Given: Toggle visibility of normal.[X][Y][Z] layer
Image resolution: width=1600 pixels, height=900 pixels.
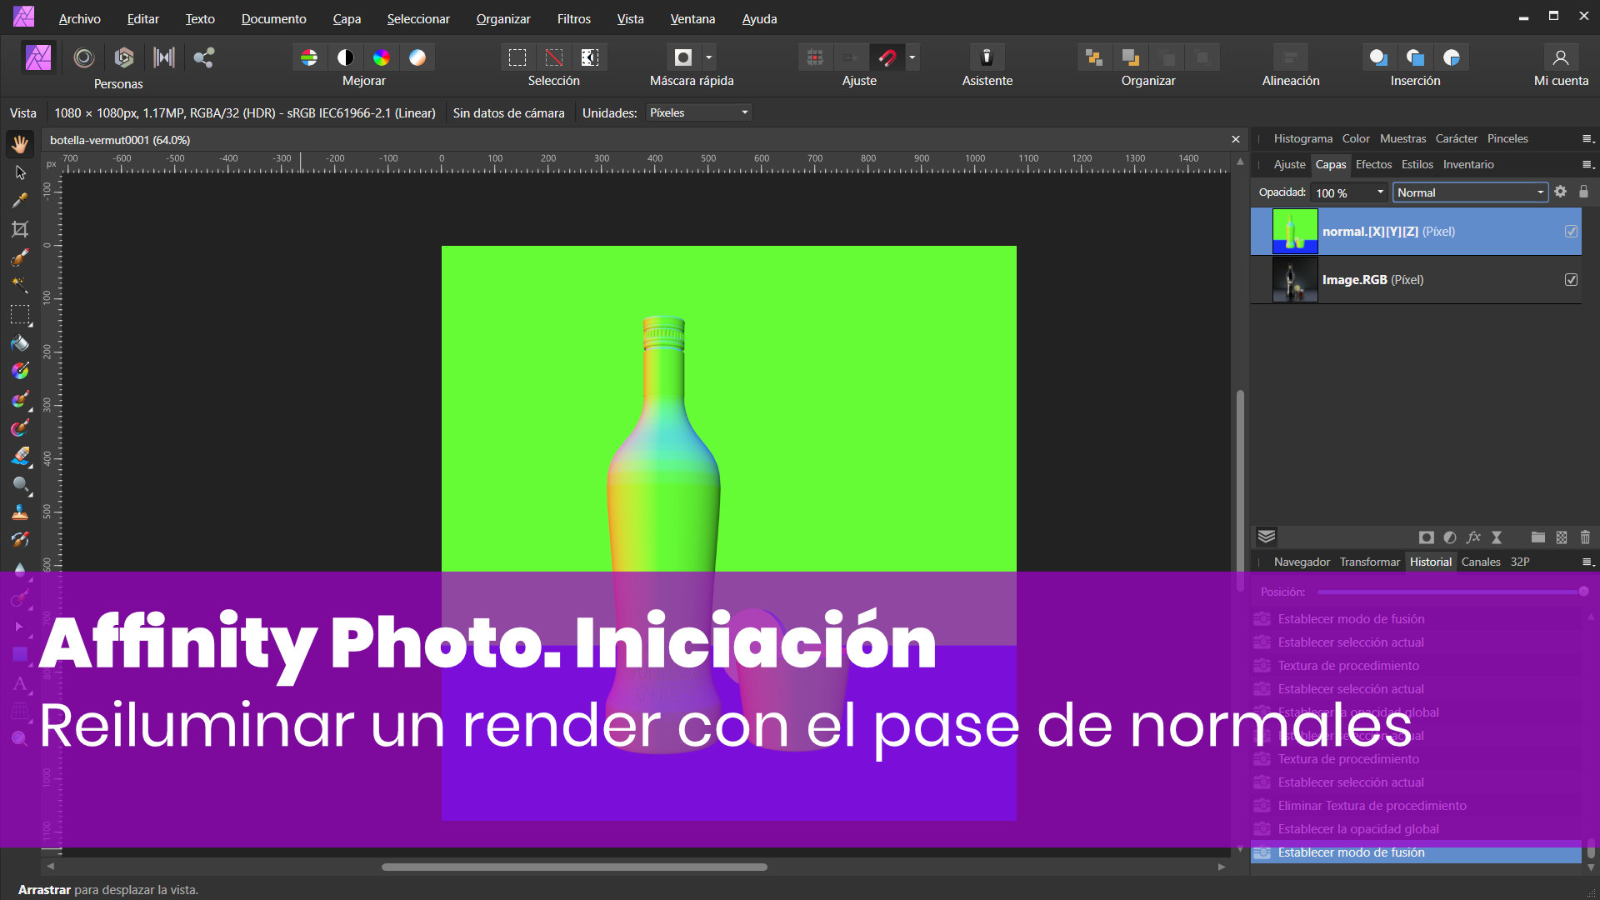Looking at the screenshot, I should (1571, 232).
